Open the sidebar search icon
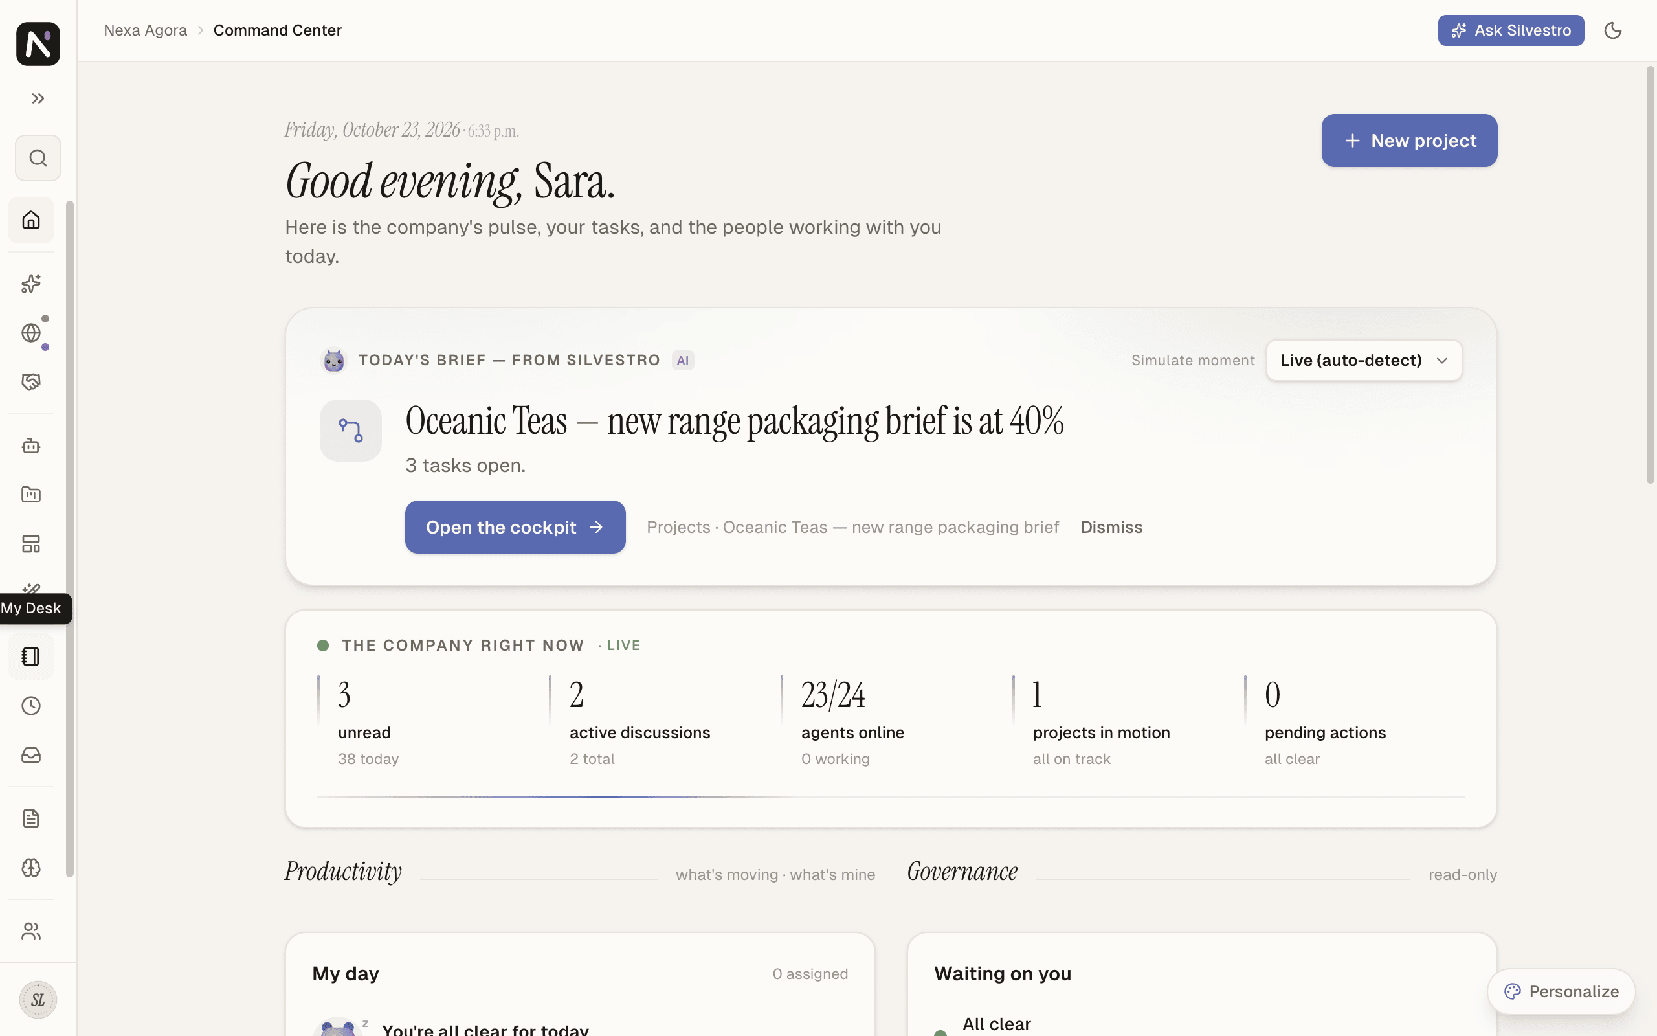This screenshot has width=1657, height=1036. (38, 158)
